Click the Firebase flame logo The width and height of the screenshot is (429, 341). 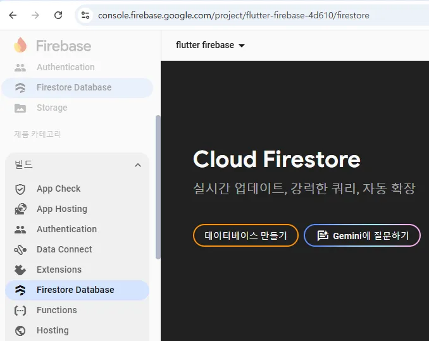coord(20,45)
